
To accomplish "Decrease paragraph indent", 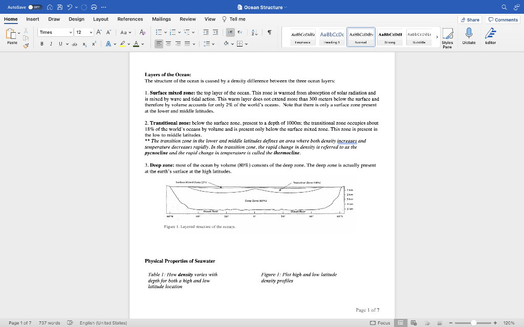I will pos(206,32).
